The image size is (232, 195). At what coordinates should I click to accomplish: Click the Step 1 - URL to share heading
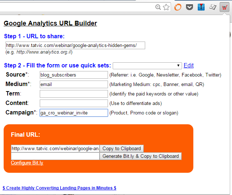[34, 36]
